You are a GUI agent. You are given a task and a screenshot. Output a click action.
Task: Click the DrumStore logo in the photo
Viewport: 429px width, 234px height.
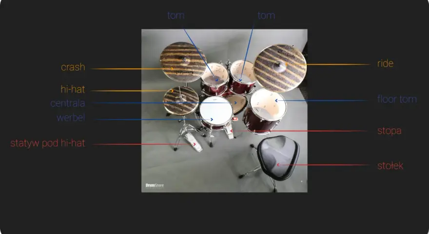point(155,186)
